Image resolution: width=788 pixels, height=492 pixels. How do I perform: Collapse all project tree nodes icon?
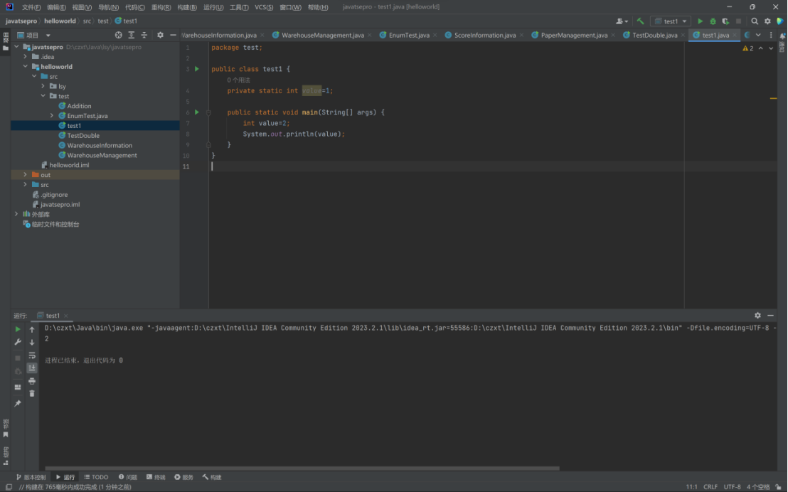(x=144, y=35)
